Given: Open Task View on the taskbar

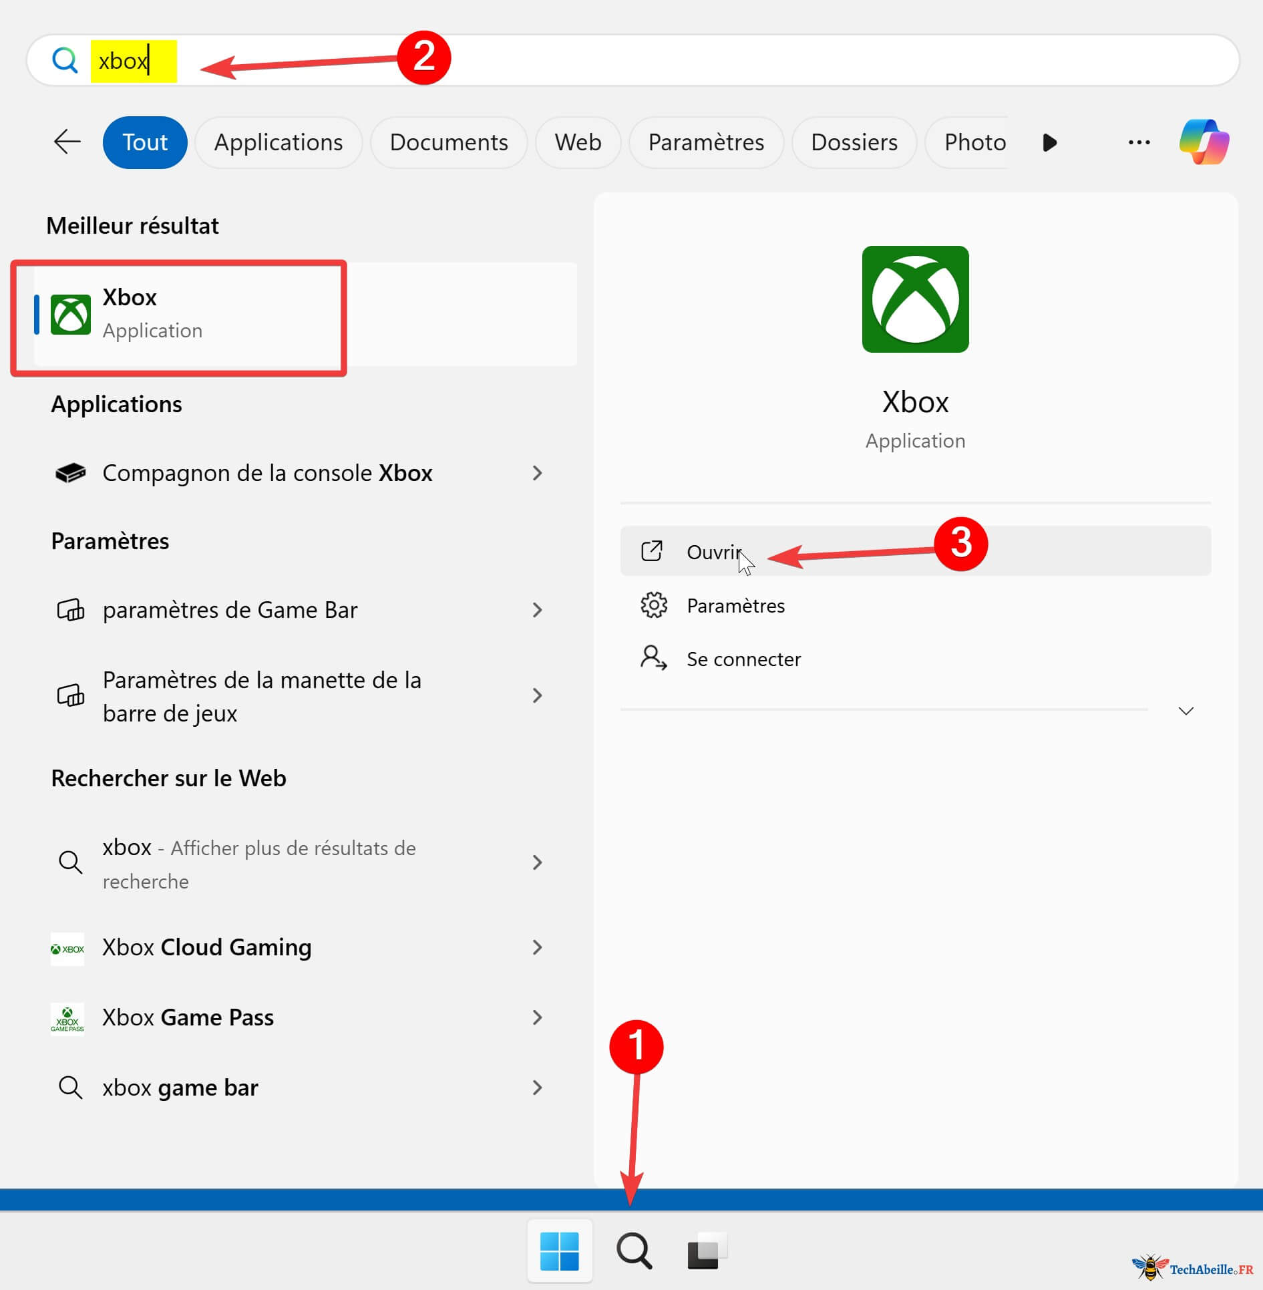Looking at the screenshot, I should point(707,1251).
